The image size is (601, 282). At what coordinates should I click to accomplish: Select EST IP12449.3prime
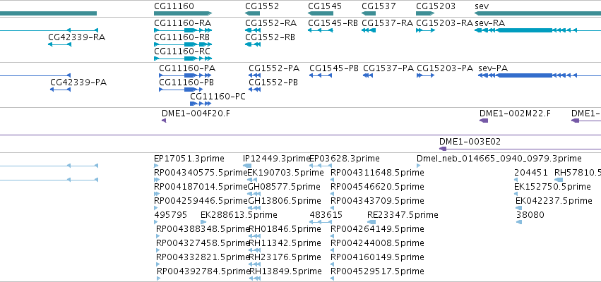coord(247,166)
